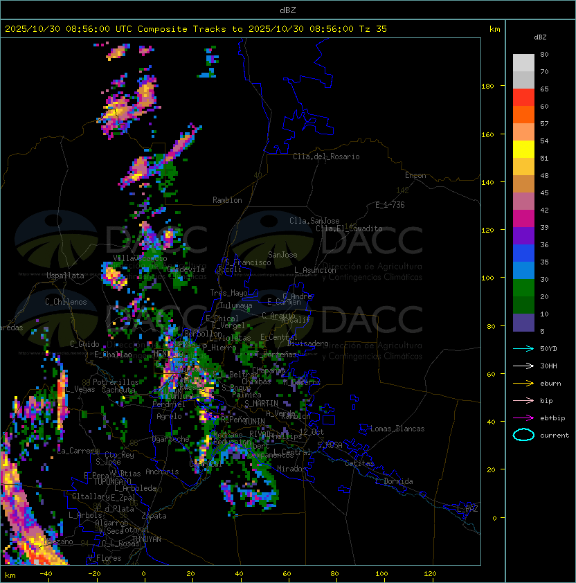Click the Tres_Mayo label
This screenshot has width=576, height=583.
point(228,293)
